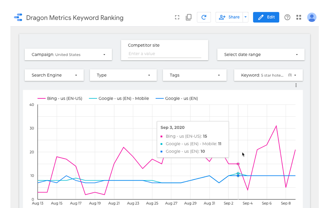The image size is (330, 208).
Task: Refresh the report data
Action: (204, 17)
